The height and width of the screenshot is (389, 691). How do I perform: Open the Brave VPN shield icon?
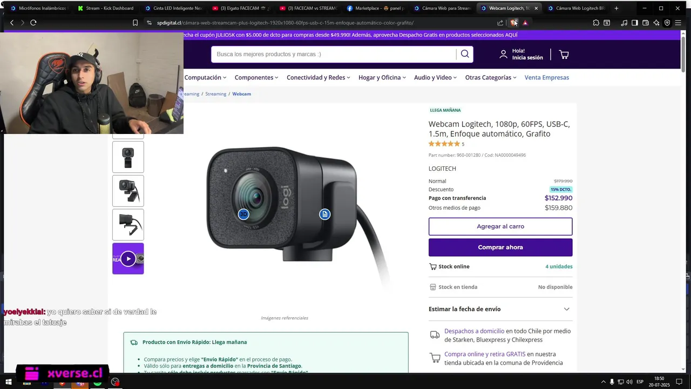coord(667,23)
